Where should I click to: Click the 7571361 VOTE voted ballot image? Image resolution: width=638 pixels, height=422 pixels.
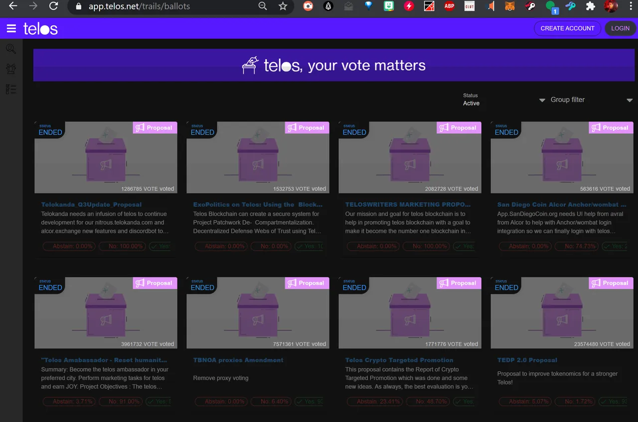click(258, 313)
